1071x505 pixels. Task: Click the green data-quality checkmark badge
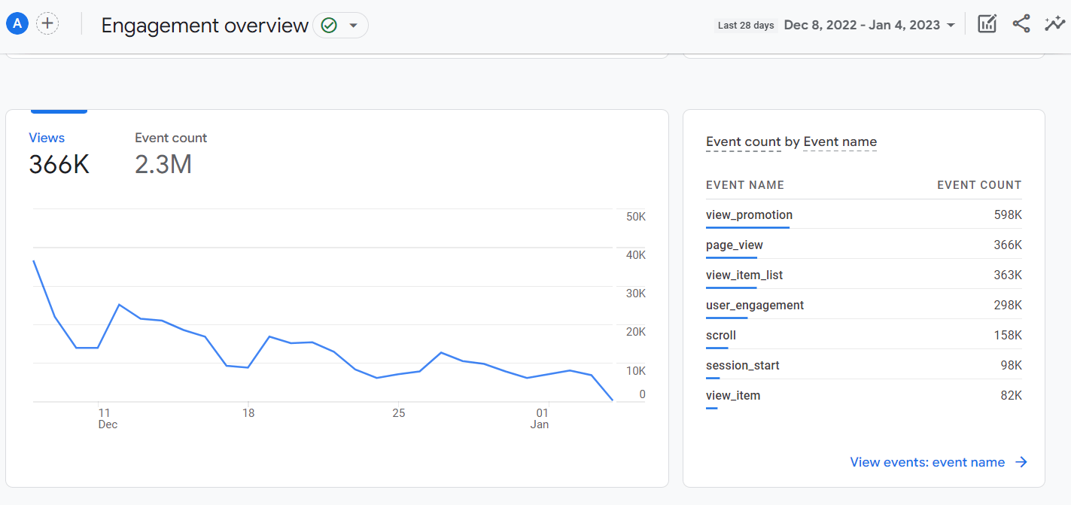click(329, 25)
